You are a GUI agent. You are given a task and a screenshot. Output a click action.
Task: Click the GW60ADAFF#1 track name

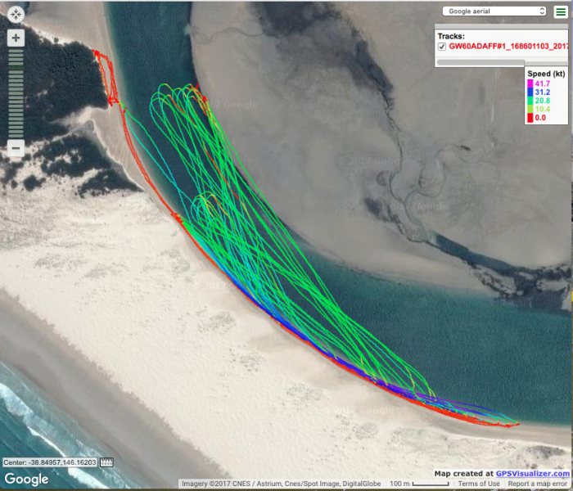508,47
